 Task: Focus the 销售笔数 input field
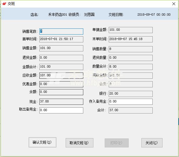click(61, 31)
